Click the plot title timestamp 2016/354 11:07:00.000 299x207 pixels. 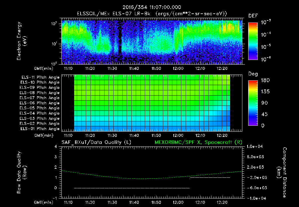click(x=152, y=7)
